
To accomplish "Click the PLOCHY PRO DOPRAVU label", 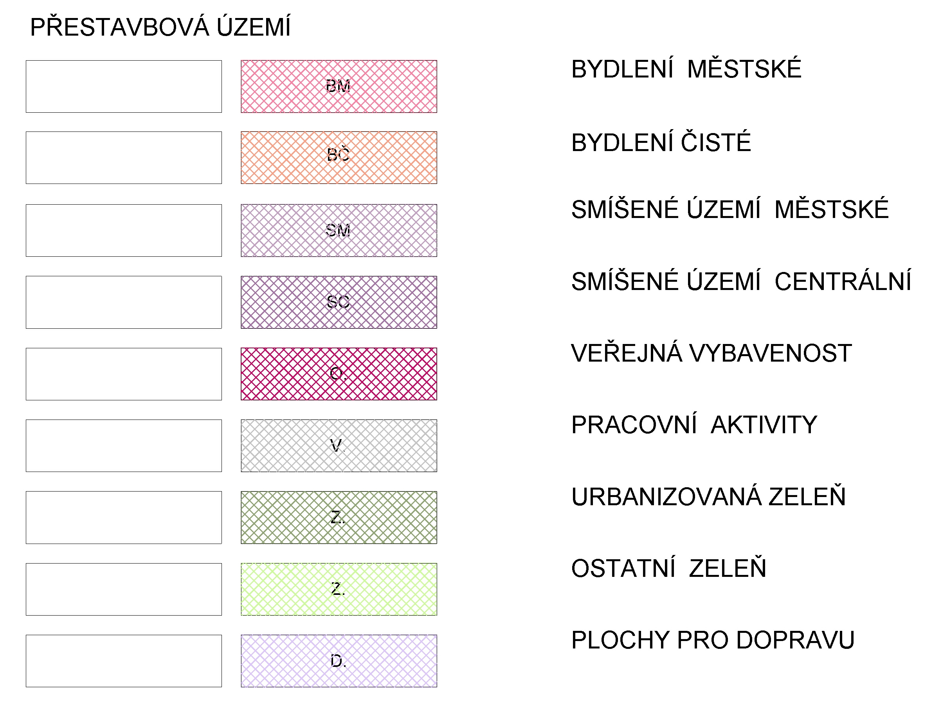I will pos(713,640).
